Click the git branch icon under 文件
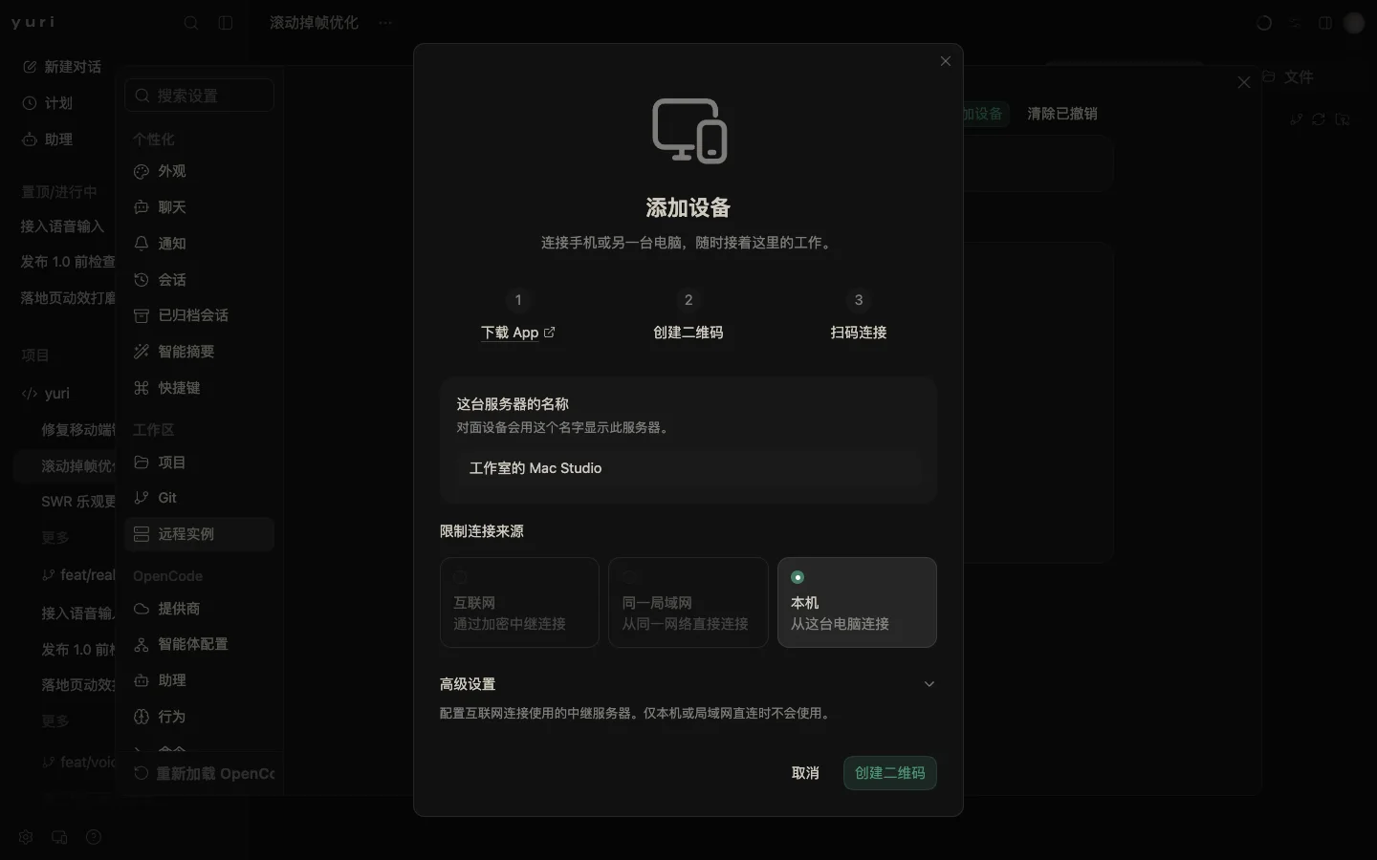The height and width of the screenshot is (860, 1377). (x=1296, y=119)
